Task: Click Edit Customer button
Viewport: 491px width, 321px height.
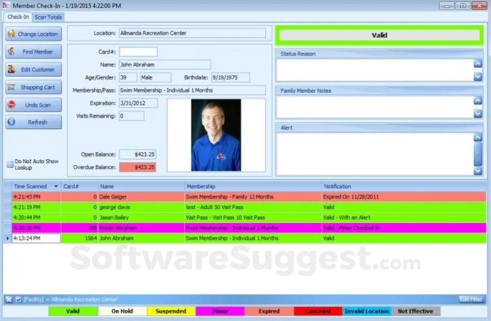Action: tap(34, 69)
